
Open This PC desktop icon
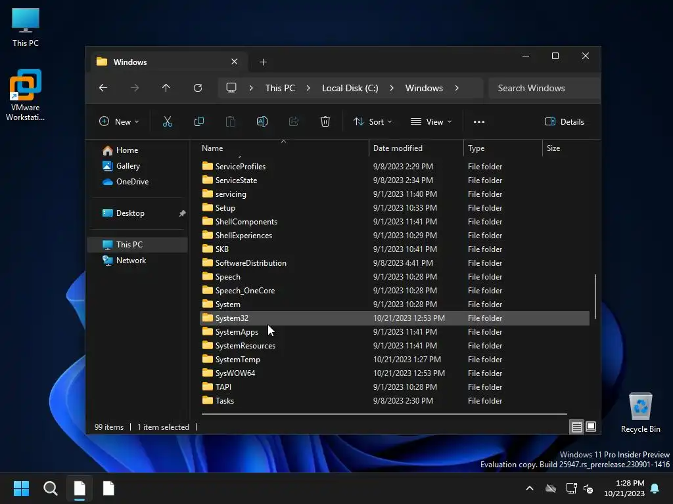pos(26,27)
